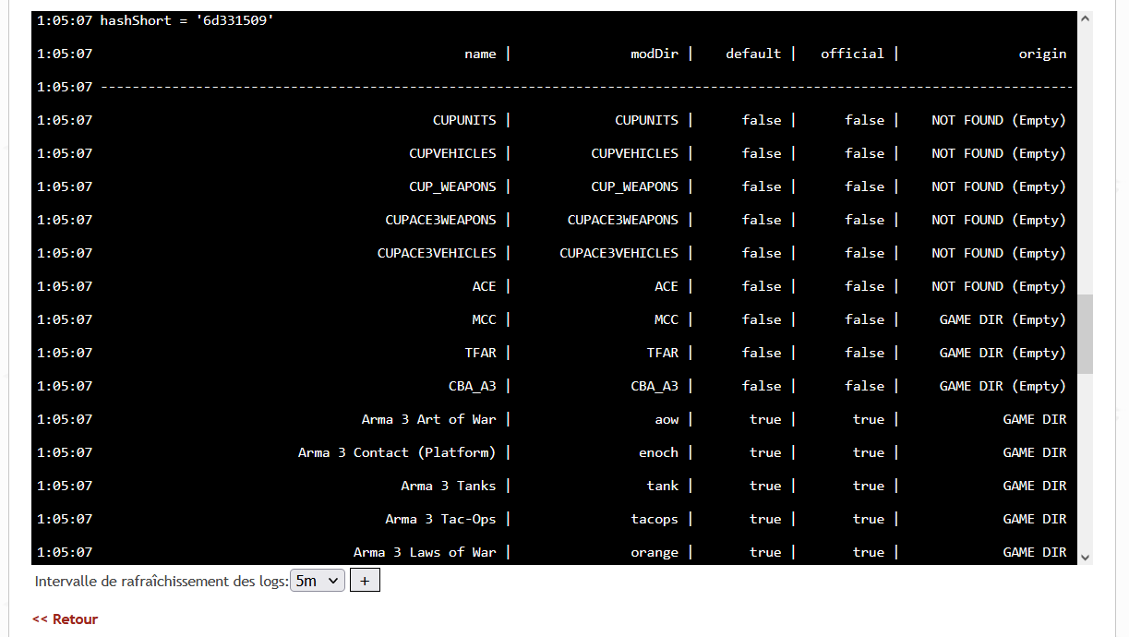This screenshot has height=637, width=1129.
Task: Click the log panel scrollbar thumb
Action: [x=1086, y=334]
